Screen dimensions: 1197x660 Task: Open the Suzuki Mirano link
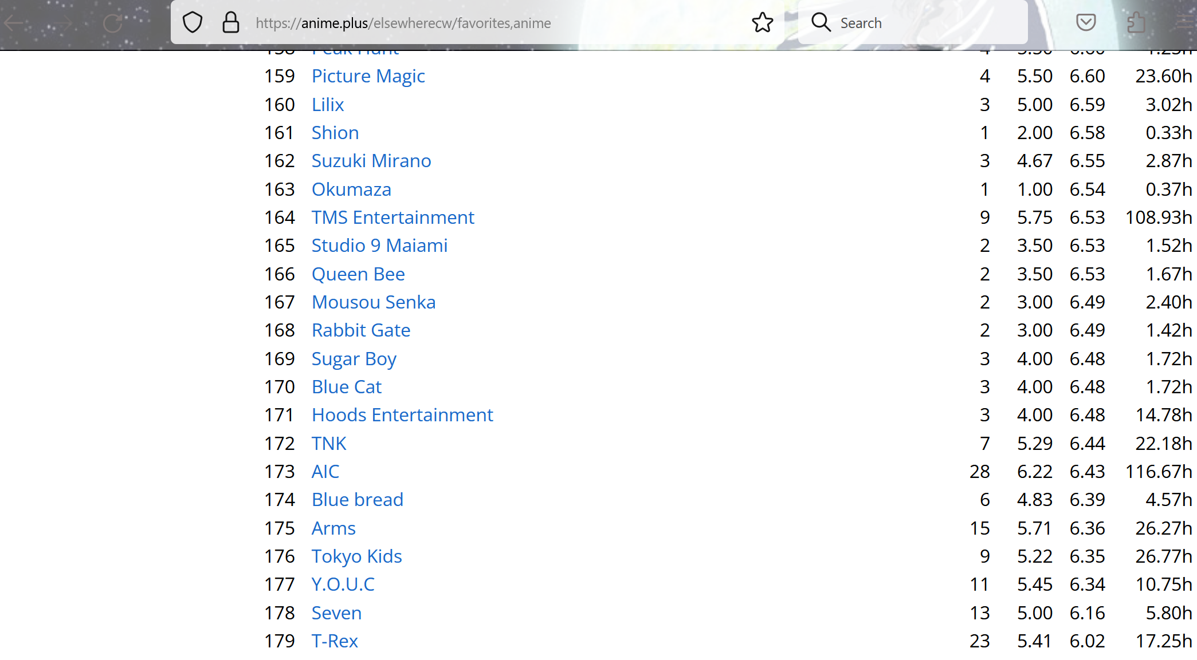click(x=371, y=161)
